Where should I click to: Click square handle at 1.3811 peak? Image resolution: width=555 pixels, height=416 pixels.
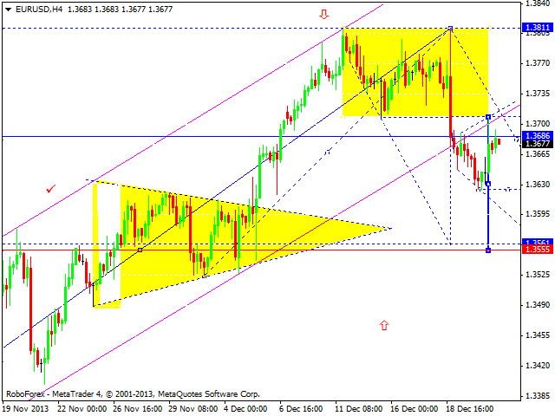tap(450, 28)
